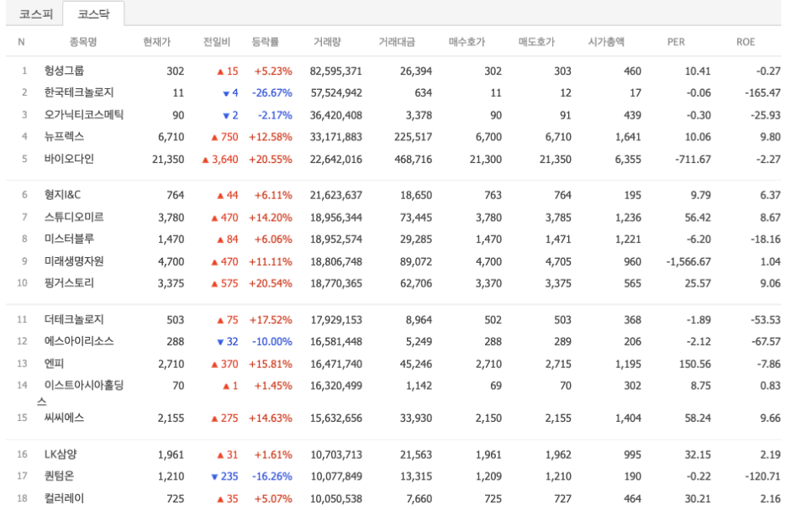Click the ROE value -67.57

click(766, 342)
